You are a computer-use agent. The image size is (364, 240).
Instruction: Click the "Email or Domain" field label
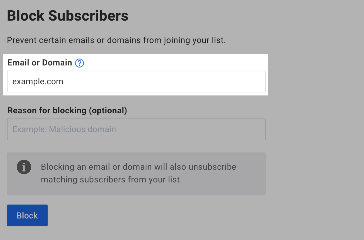(40, 63)
